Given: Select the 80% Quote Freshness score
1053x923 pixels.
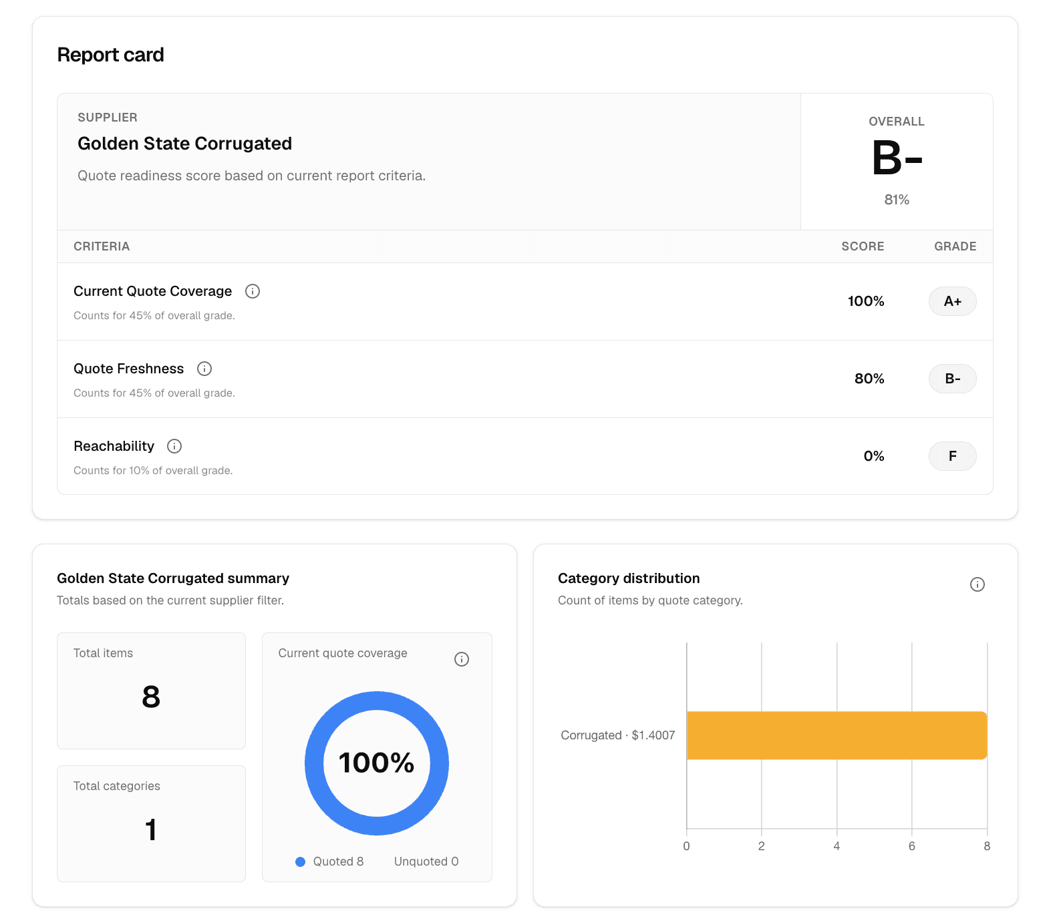Looking at the screenshot, I should tap(869, 379).
